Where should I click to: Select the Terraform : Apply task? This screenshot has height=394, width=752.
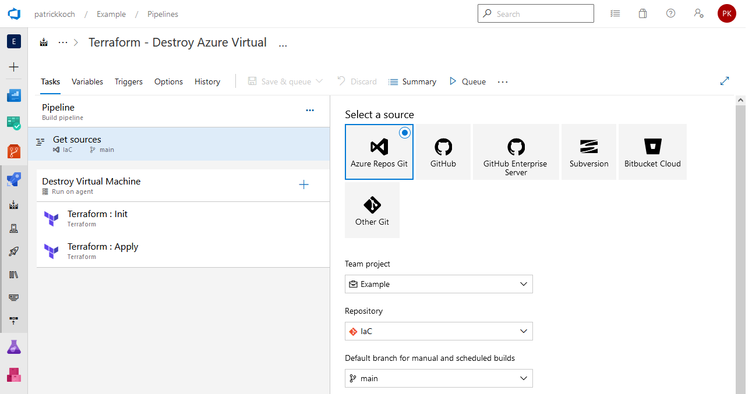coord(183,251)
